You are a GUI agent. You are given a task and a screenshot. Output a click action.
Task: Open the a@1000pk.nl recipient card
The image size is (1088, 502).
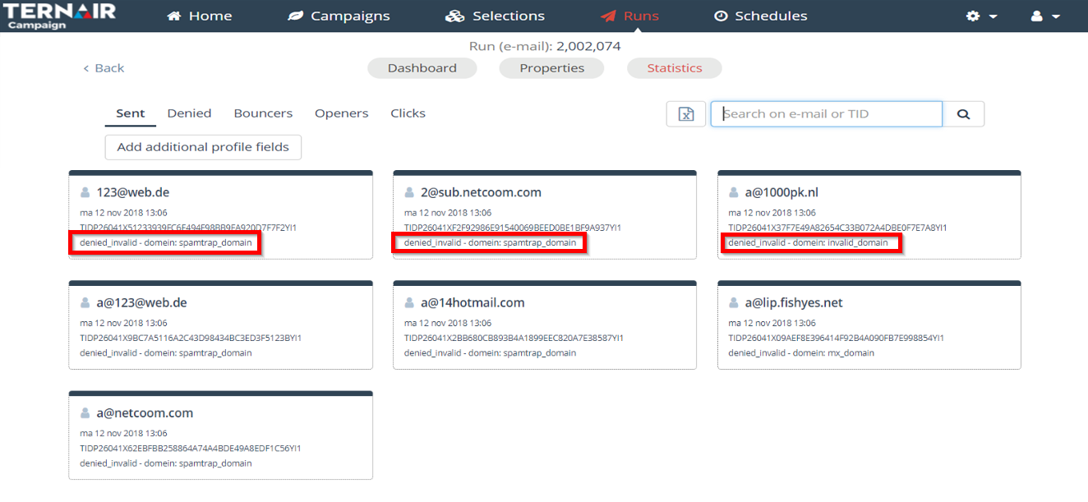coord(869,214)
